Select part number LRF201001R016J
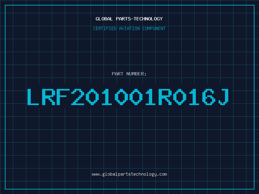 click(x=128, y=97)
